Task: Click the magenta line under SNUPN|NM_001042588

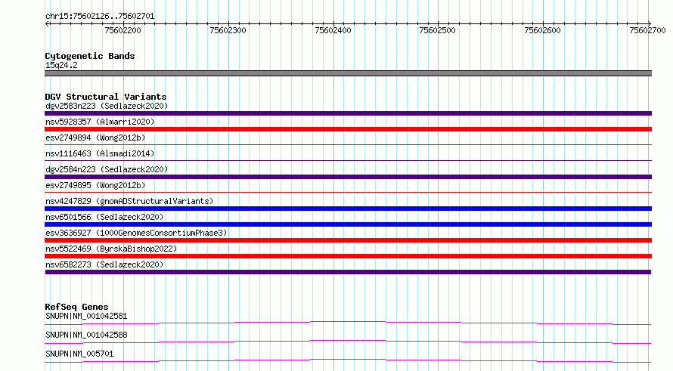Action: click(x=348, y=342)
